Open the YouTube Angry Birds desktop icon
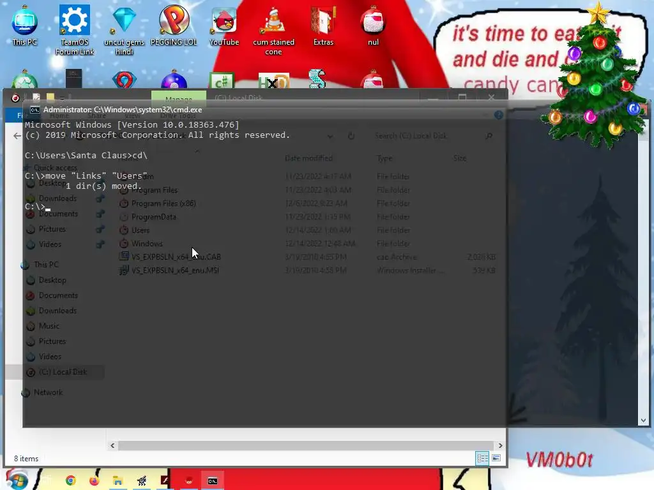Screen dimensions: 654x490 coord(224,25)
